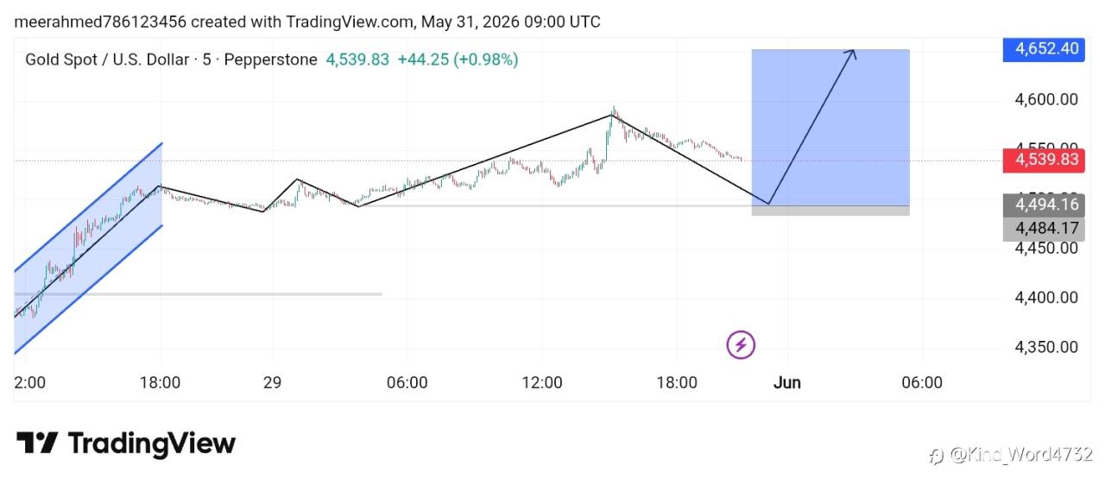Click the Pepperstone broker name
The image size is (1105, 485).
point(270,60)
